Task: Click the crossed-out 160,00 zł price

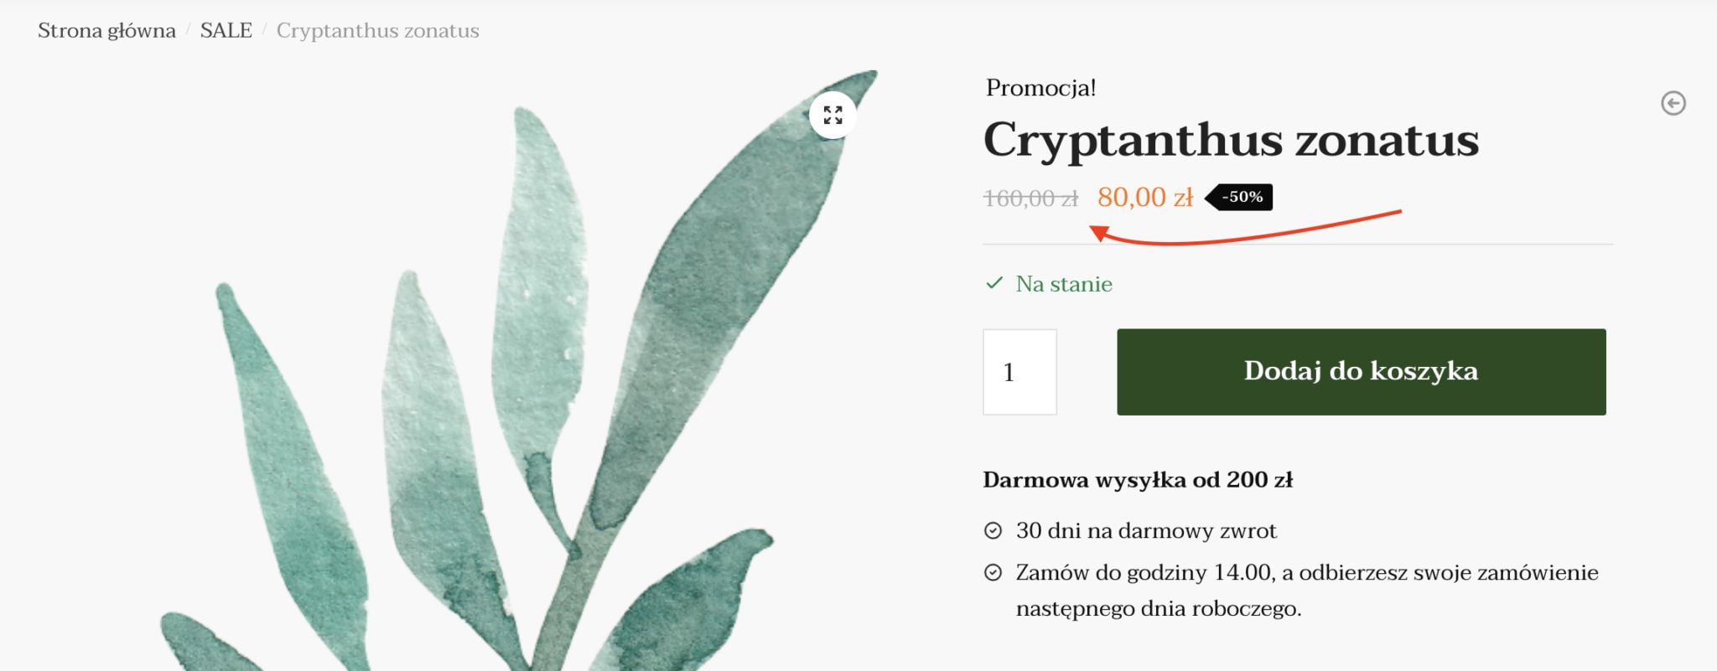Action: click(x=1030, y=199)
